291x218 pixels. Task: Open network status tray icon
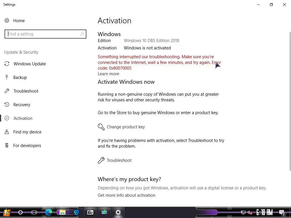click(243, 212)
